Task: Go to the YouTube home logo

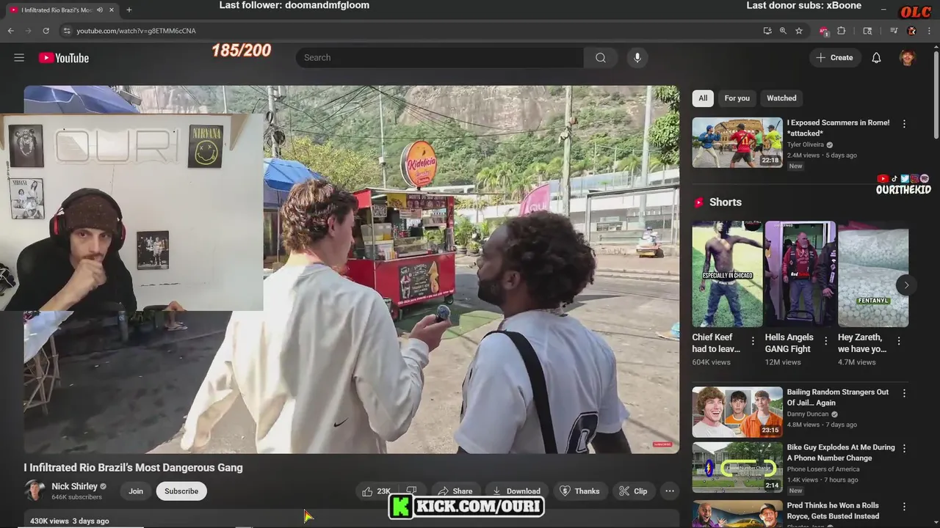Action: coord(64,58)
